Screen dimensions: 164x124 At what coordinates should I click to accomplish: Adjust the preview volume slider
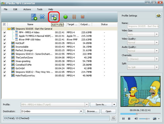pos(145,119)
